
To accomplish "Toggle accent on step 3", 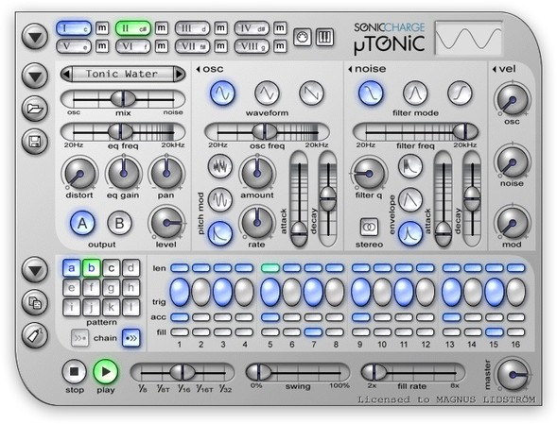I will [x=223, y=317].
